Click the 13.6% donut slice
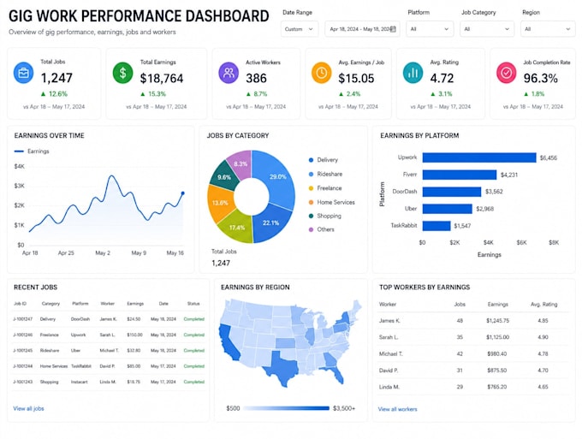This screenshot has height=439, width=582. 220,203
